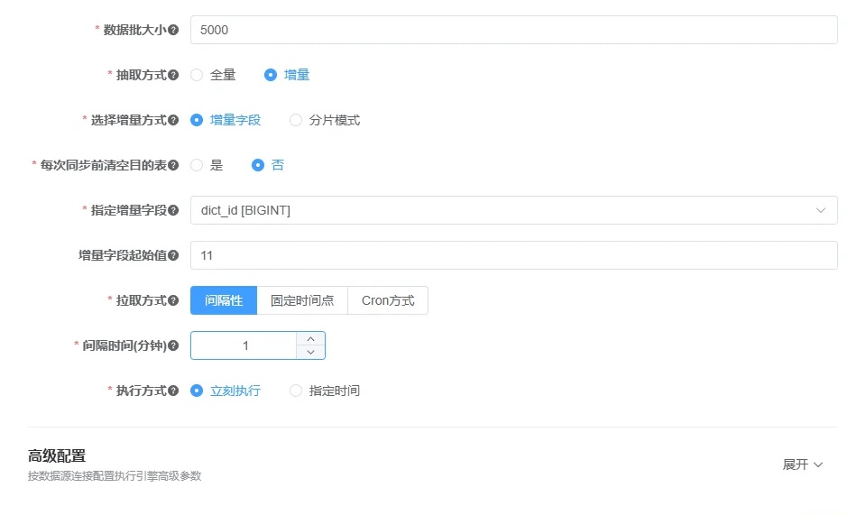
Task: Click the 按数据源连接配置执行引擎高级参数 description
Action: 115,476
